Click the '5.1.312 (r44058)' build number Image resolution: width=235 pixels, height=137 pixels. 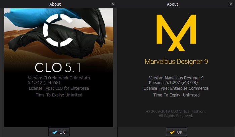pyautogui.click(x=44, y=82)
